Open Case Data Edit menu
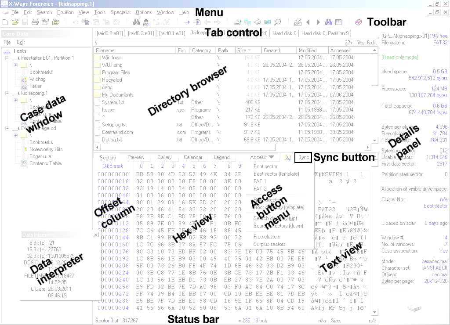Viewport: 450px width, 325px height. click(21, 42)
